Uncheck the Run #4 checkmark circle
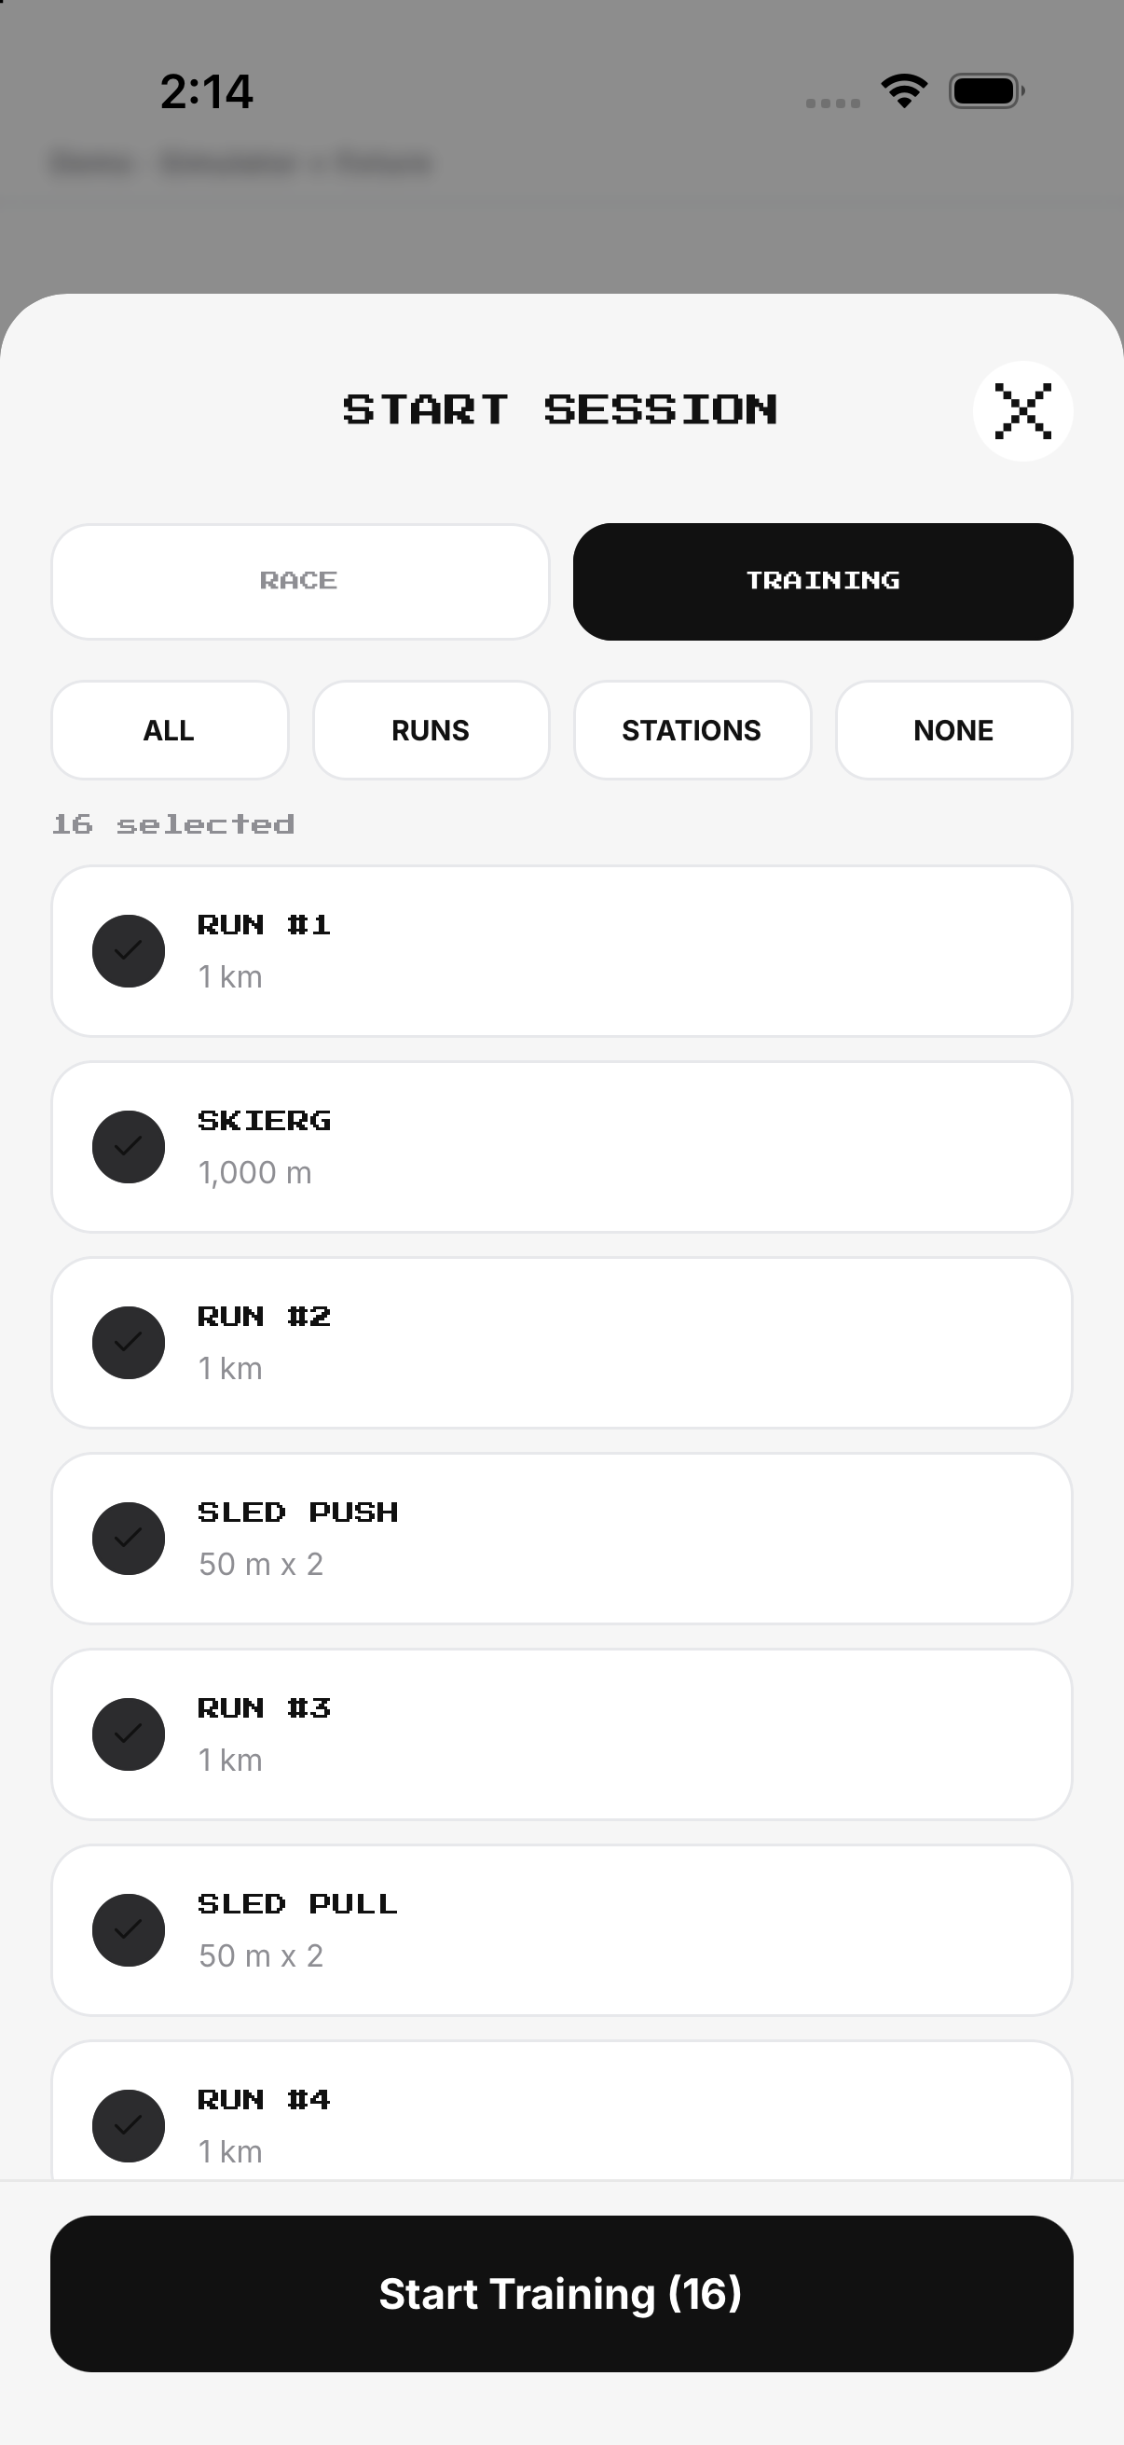The height and width of the screenshot is (2445, 1124). pyautogui.click(x=128, y=2126)
